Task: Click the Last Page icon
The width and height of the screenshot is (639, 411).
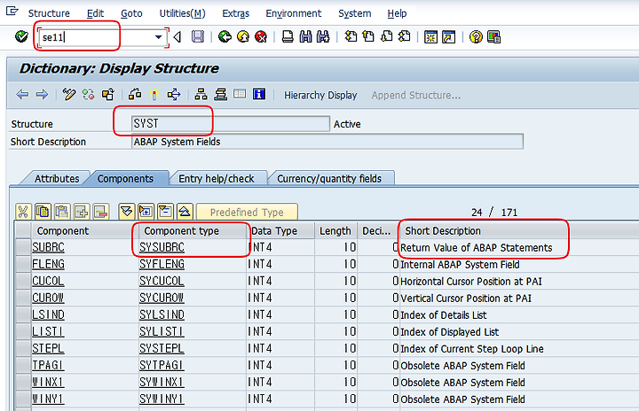Action: pos(405,37)
